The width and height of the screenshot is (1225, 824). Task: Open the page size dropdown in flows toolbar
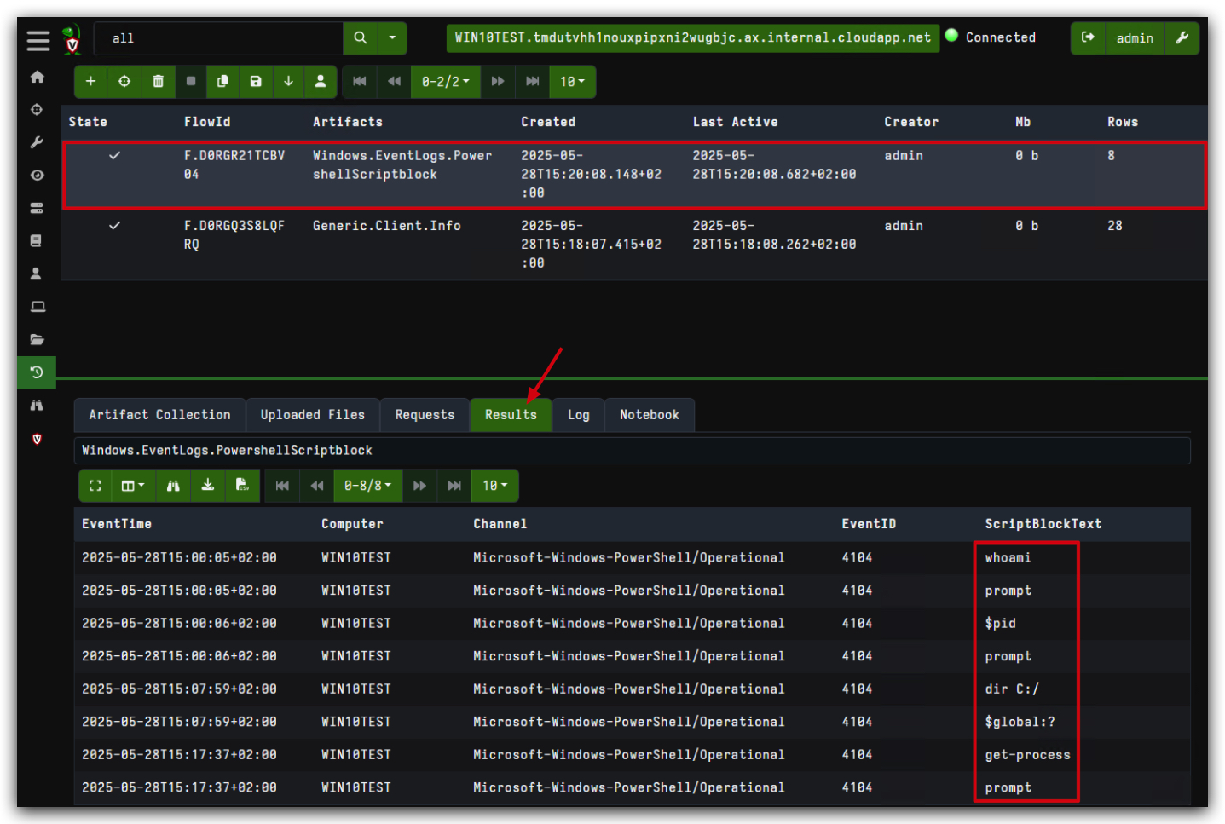(x=572, y=82)
